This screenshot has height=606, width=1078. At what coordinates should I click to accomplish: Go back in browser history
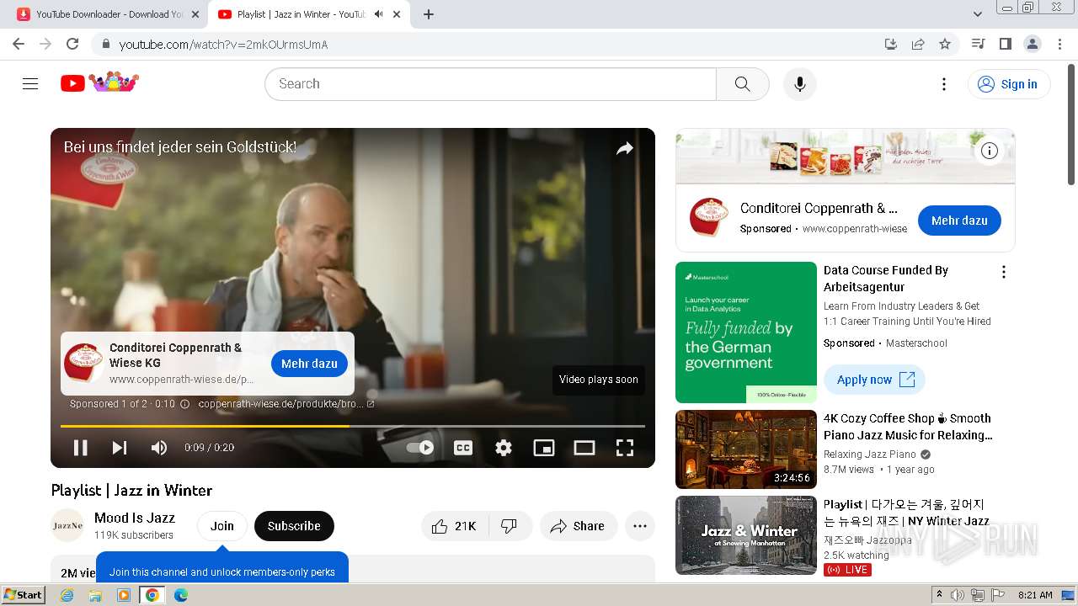point(19,44)
